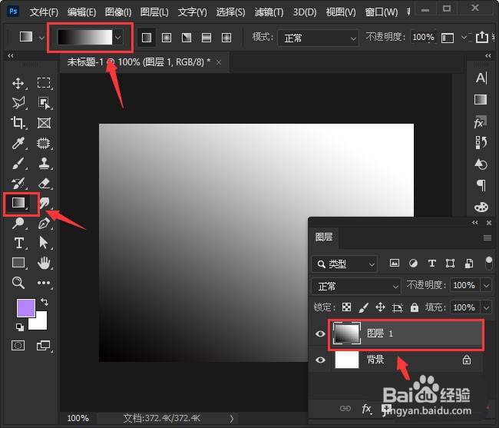Switch to the 图层 panel tab
The image size is (499, 428).
[324, 237]
